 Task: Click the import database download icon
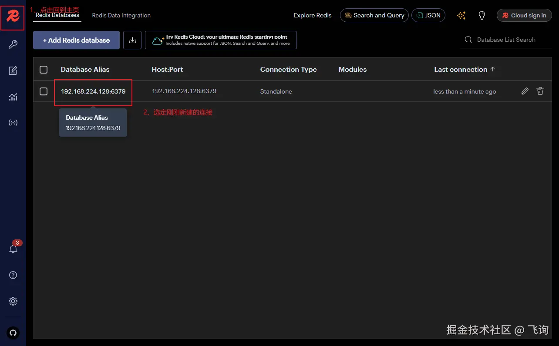coord(132,40)
